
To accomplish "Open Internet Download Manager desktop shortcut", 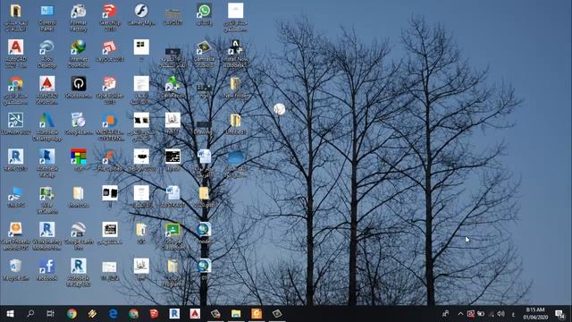I will click(79, 54).
